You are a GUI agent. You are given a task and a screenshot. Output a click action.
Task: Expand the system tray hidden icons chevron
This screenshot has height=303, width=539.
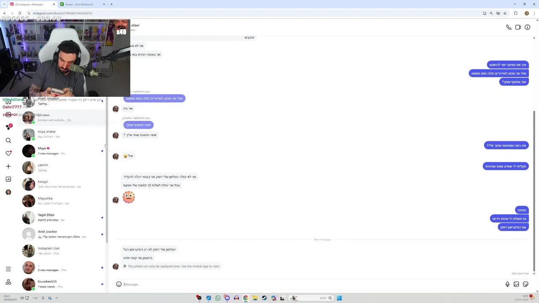56,298
